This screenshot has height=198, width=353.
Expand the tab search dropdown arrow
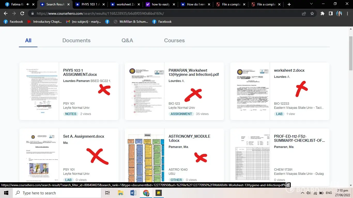(311, 4)
